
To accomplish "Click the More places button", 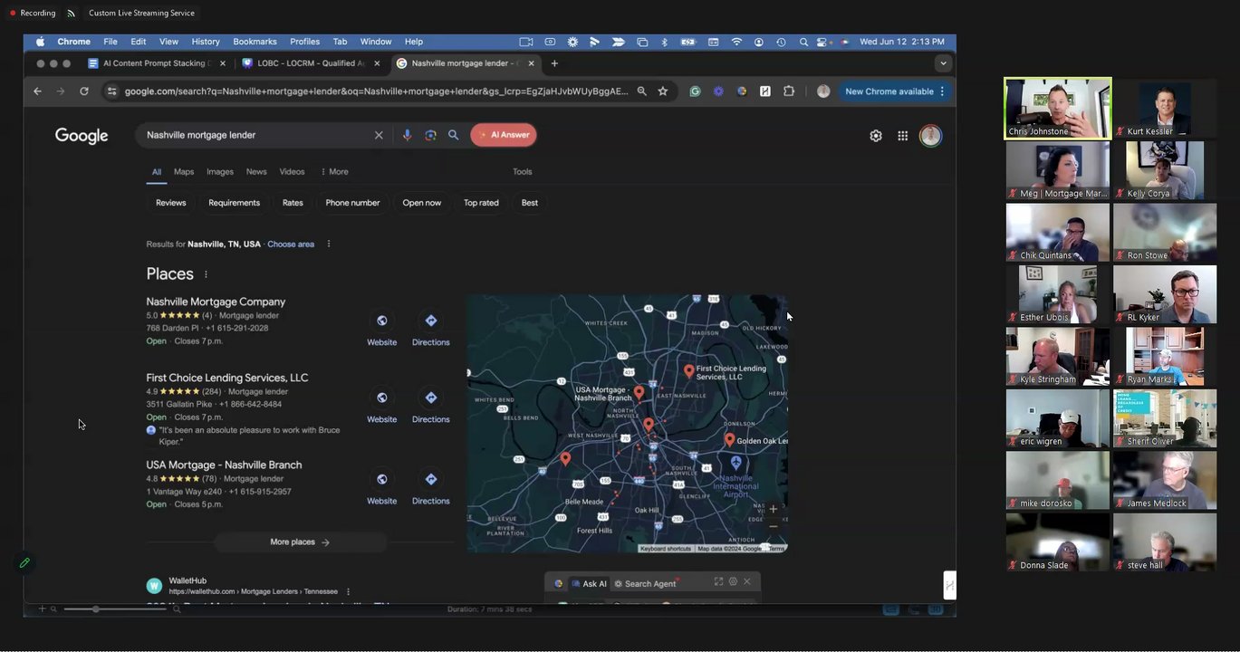I will point(300,542).
